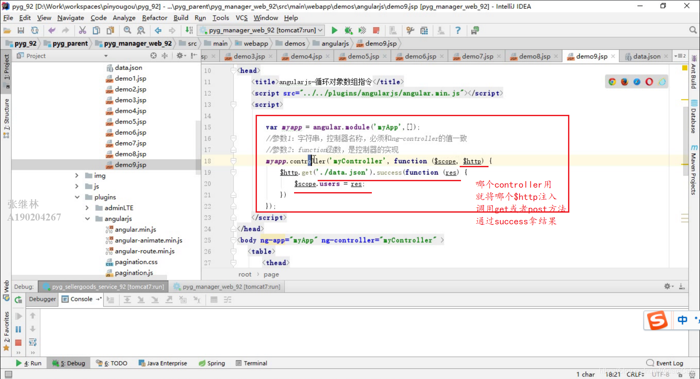Toggle the Structure tool window sidebar button
Screen dimensions: 700x379
(x=6, y=118)
